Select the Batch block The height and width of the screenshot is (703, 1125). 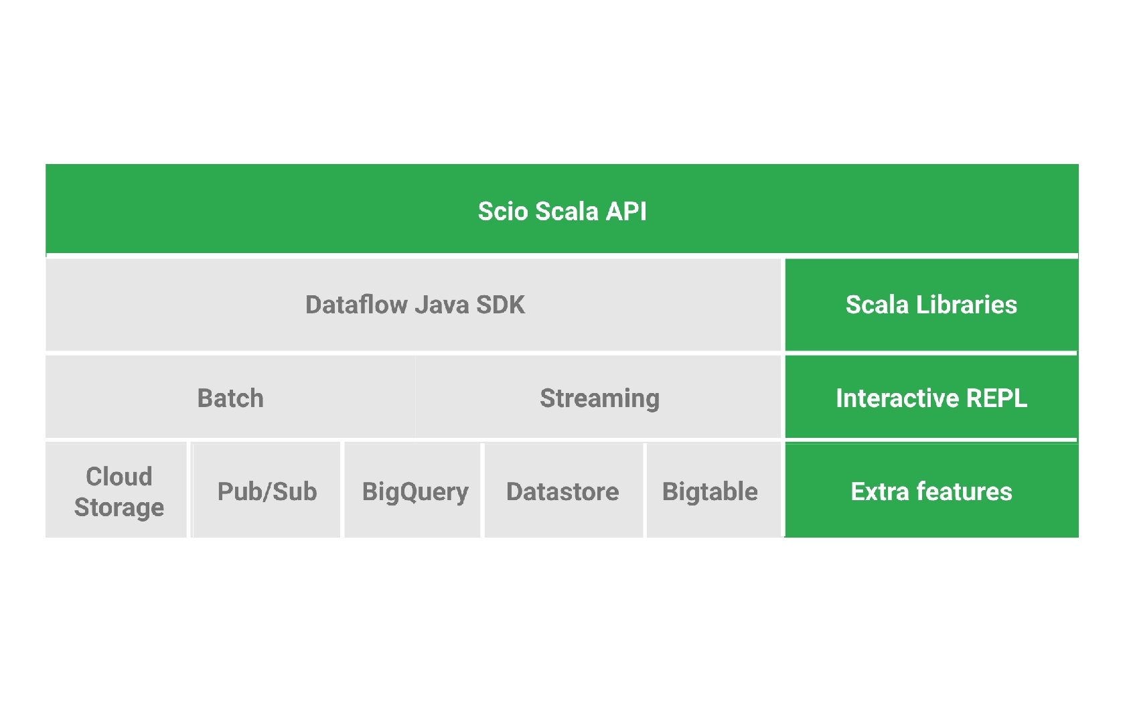(x=230, y=398)
